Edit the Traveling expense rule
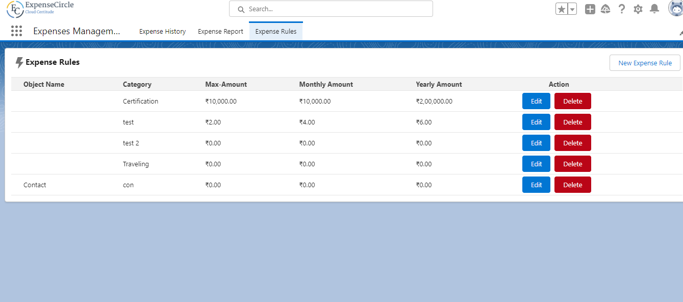This screenshot has height=302, width=683. [x=536, y=164]
